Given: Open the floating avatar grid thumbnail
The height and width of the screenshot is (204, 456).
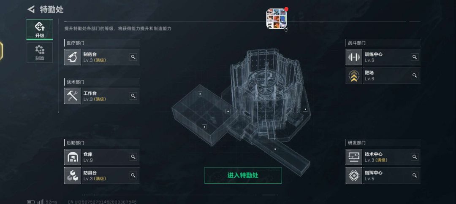Looking at the screenshot, I should pyautogui.click(x=276, y=19).
